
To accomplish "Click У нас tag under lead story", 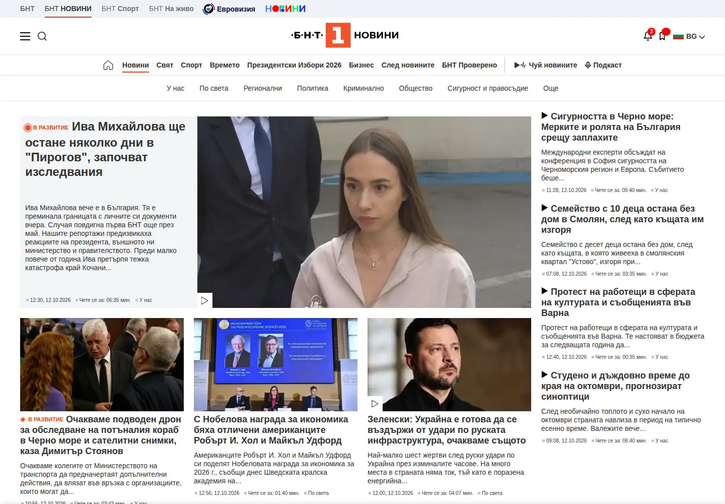I will (146, 300).
